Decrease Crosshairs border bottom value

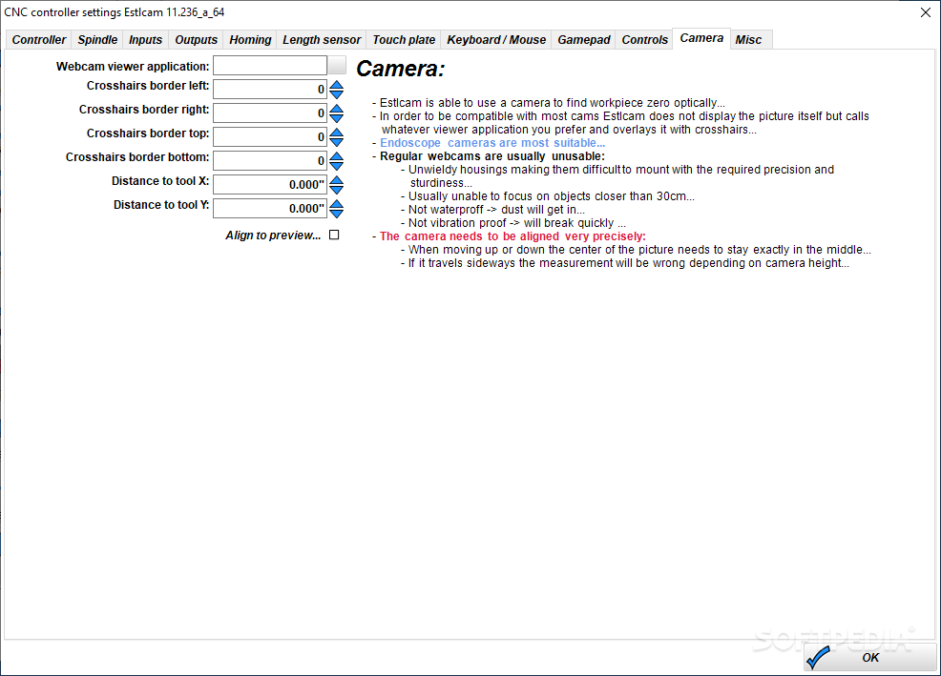[x=337, y=166]
